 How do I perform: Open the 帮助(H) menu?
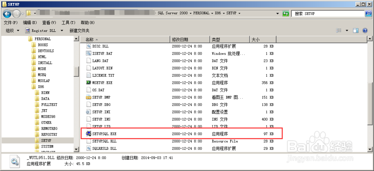tap(88, 23)
